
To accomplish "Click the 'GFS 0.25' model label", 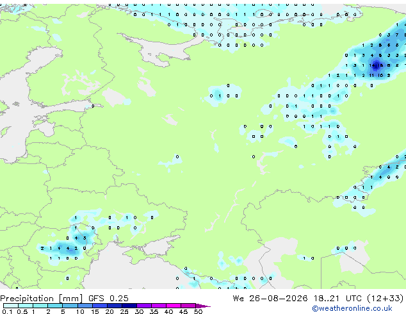I will click(x=108, y=299).
